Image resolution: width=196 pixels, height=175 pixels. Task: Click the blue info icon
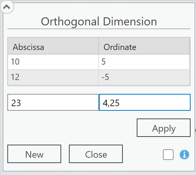point(184,155)
